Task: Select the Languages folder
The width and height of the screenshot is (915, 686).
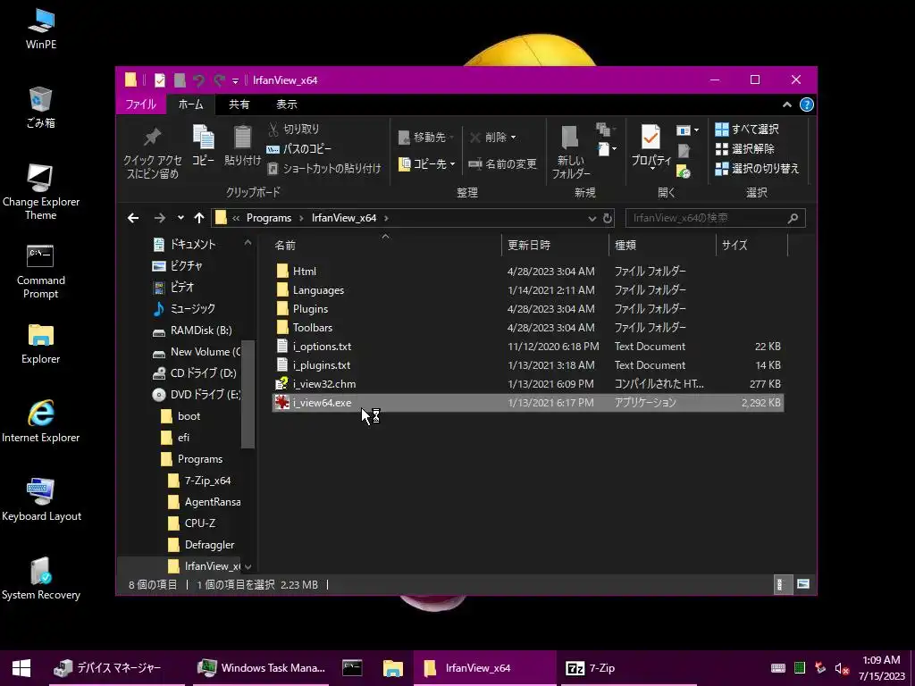Action: 527,290
